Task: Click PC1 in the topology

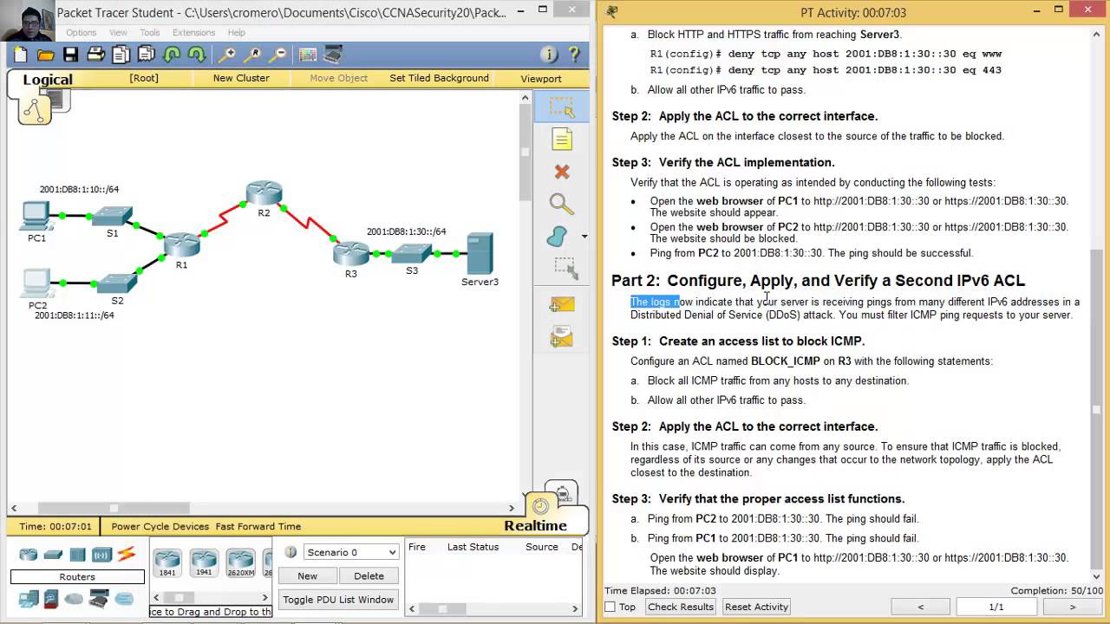Action: [36, 215]
